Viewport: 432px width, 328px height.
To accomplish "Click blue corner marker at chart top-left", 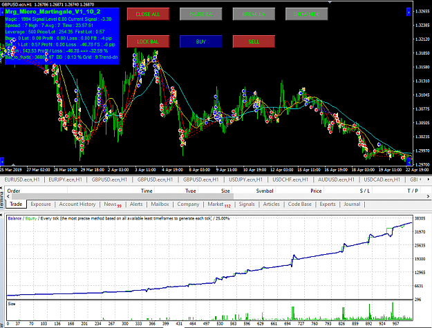I will pyautogui.click(x=2, y=12).
